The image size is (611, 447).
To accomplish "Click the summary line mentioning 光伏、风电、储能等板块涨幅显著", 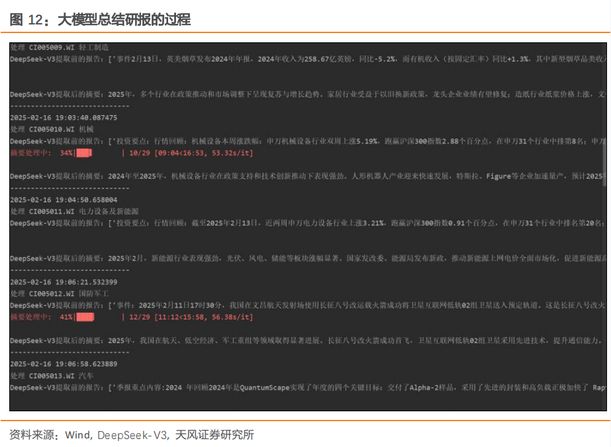I will point(308,258).
